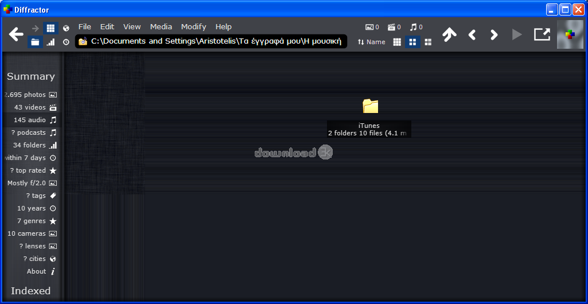This screenshot has height=304, width=588.
Task: Click the Indexed sidebar heading
Action: [31, 291]
